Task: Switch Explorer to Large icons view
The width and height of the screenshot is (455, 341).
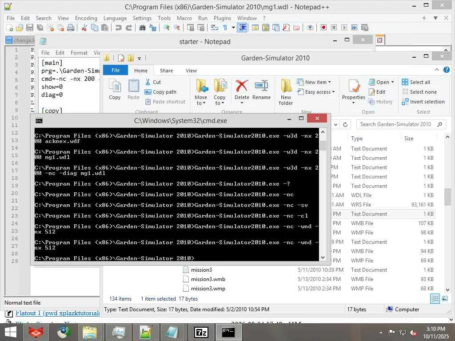Action: pyautogui.click(x=445, y=298)
